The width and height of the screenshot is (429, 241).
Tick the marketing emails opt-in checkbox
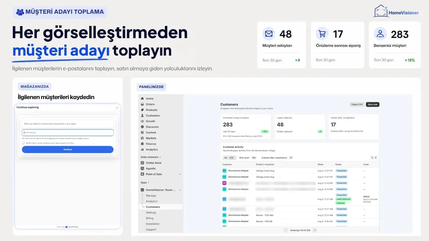pyautogui.click(x=23, y=143)
